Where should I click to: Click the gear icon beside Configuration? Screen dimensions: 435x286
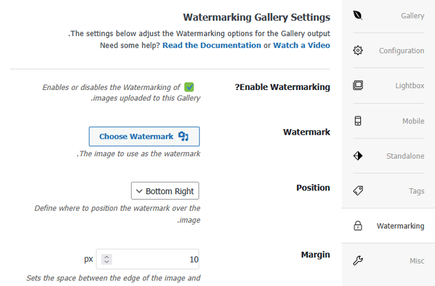coord(357,51)
